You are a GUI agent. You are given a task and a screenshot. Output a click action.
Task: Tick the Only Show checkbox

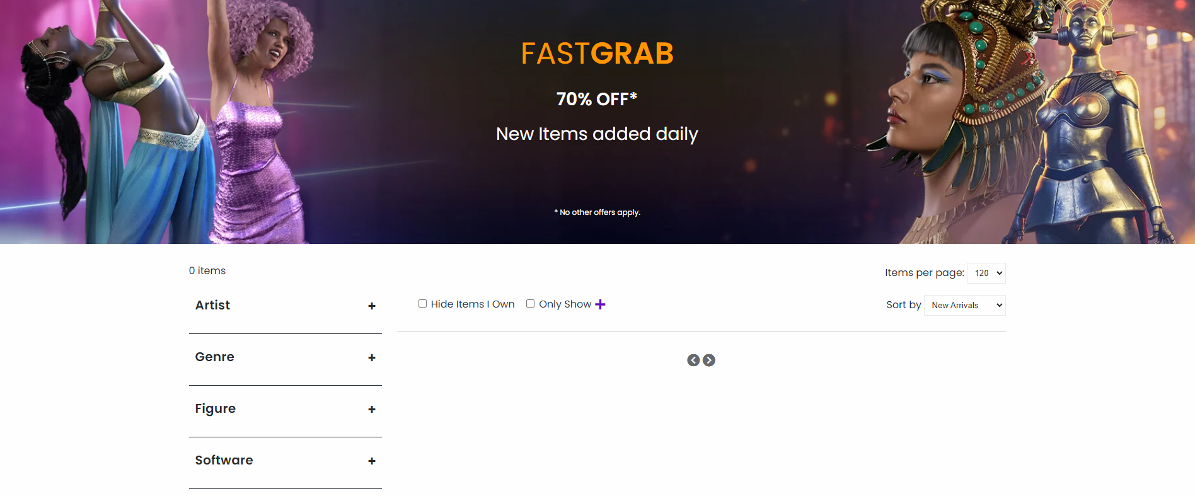point(531,304)
